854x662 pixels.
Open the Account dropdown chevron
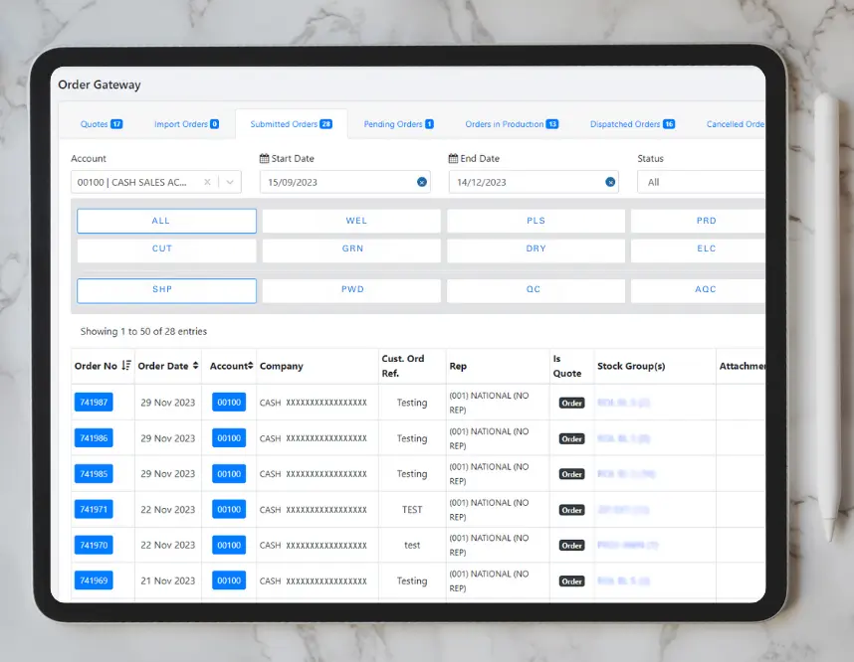click(x=227, y=182)
